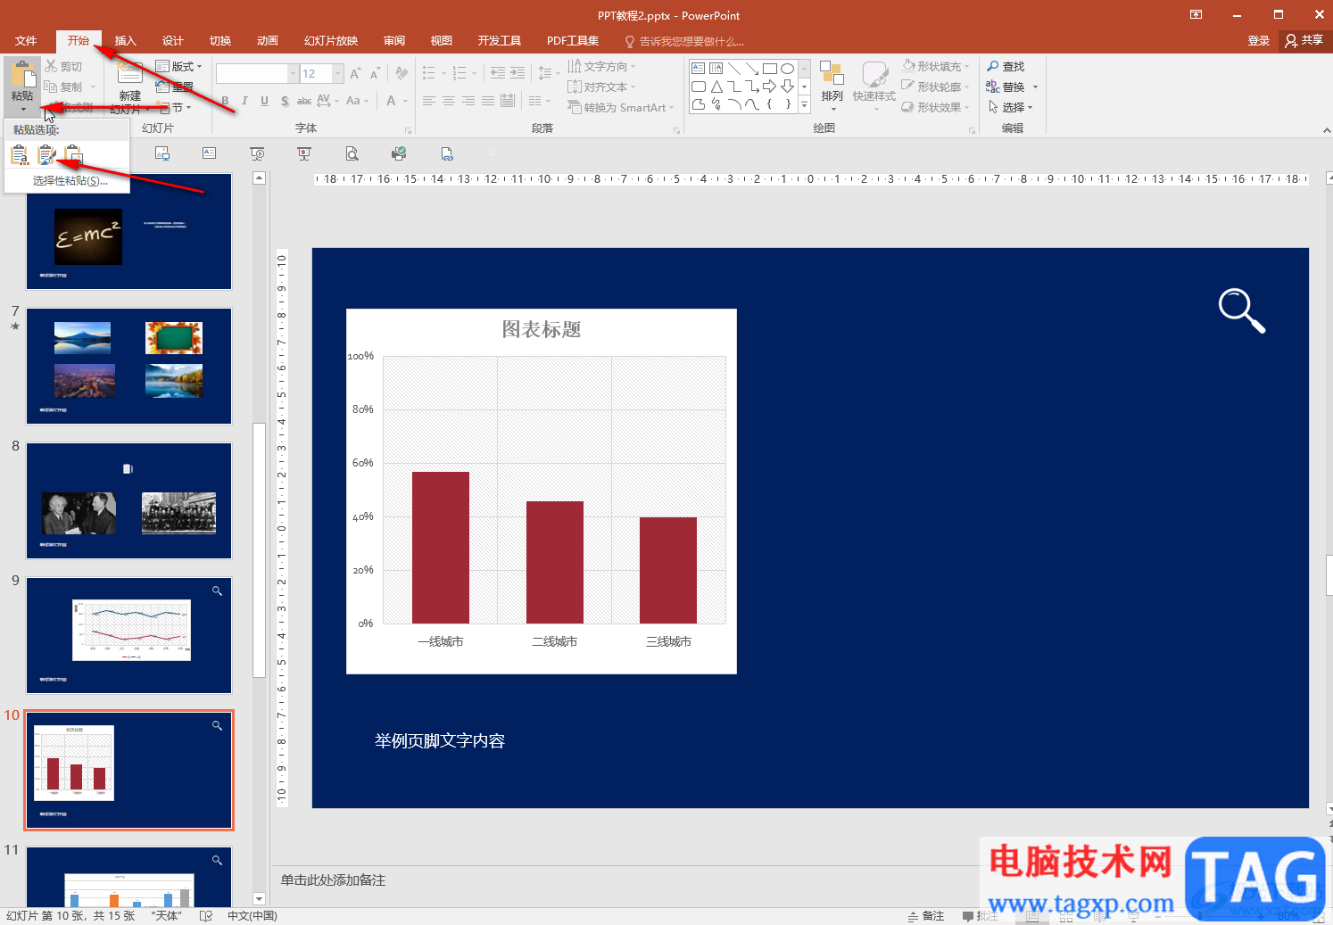
Task: Align text left toggle
Action: (x=429, y=101)
